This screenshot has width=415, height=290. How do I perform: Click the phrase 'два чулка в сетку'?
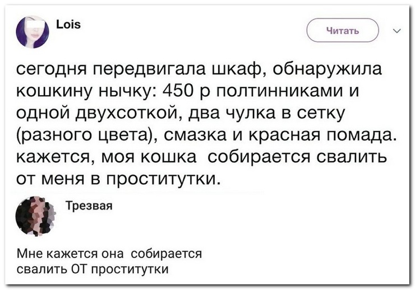267,114
